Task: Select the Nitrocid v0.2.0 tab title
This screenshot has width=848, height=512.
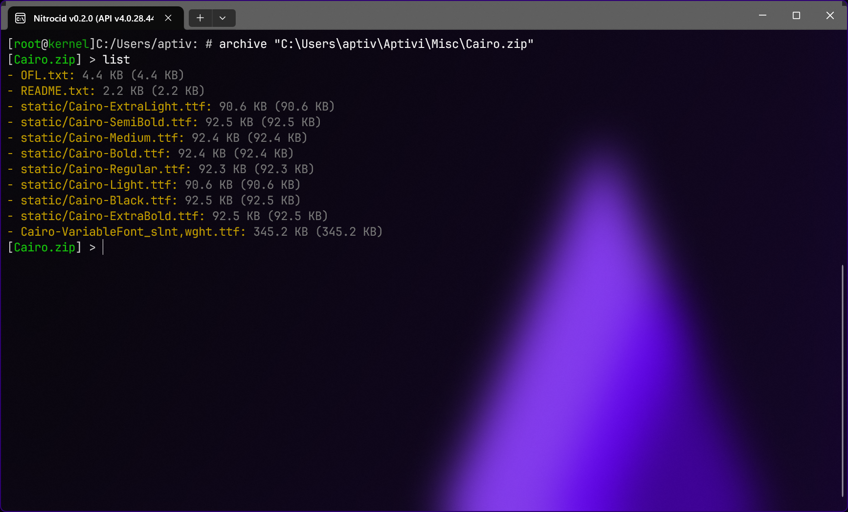Action: coord(93,19)
